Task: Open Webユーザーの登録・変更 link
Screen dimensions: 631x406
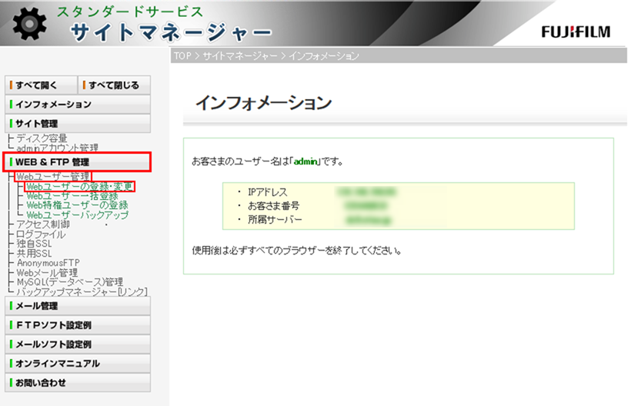Action: tap(79, 186)
